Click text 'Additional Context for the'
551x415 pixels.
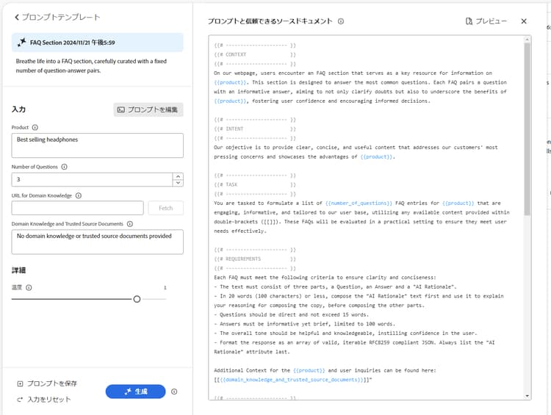pyautogui.click(x=252, y=370)
